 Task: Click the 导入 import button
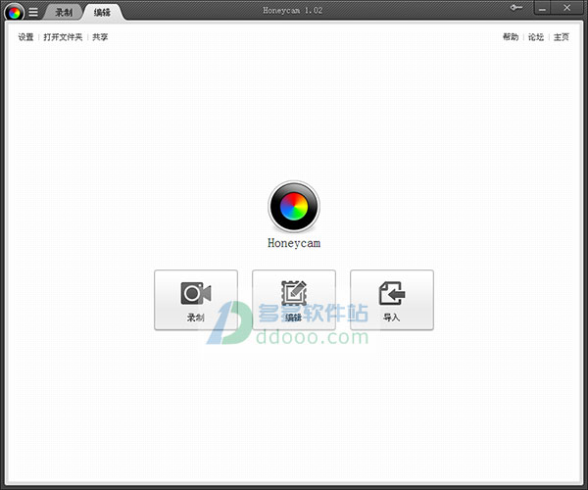point(392,300)
